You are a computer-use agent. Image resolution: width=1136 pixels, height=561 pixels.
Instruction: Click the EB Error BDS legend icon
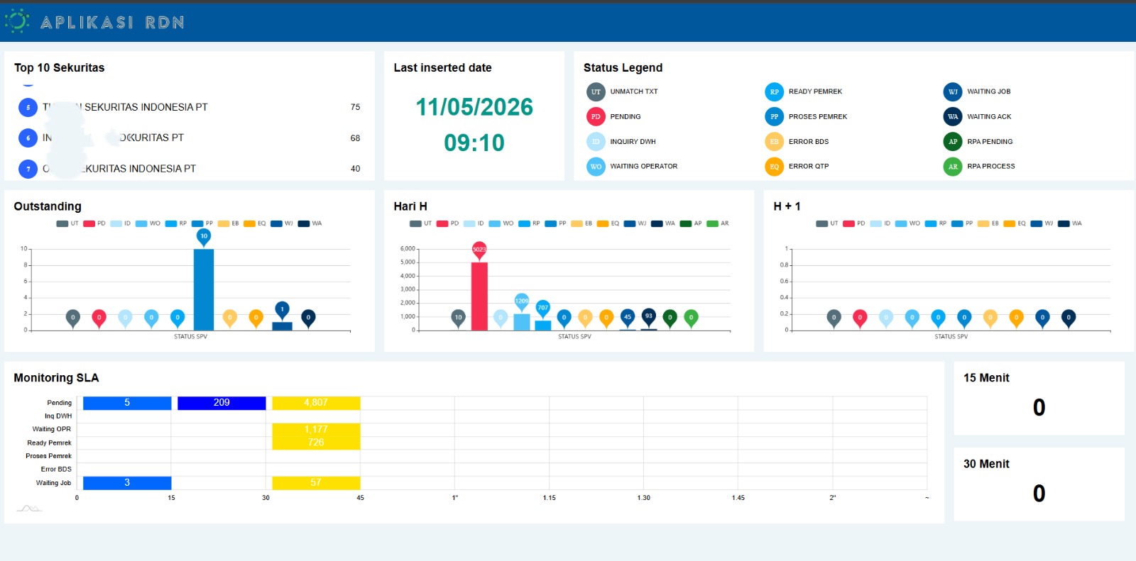[x=774, y=141]
